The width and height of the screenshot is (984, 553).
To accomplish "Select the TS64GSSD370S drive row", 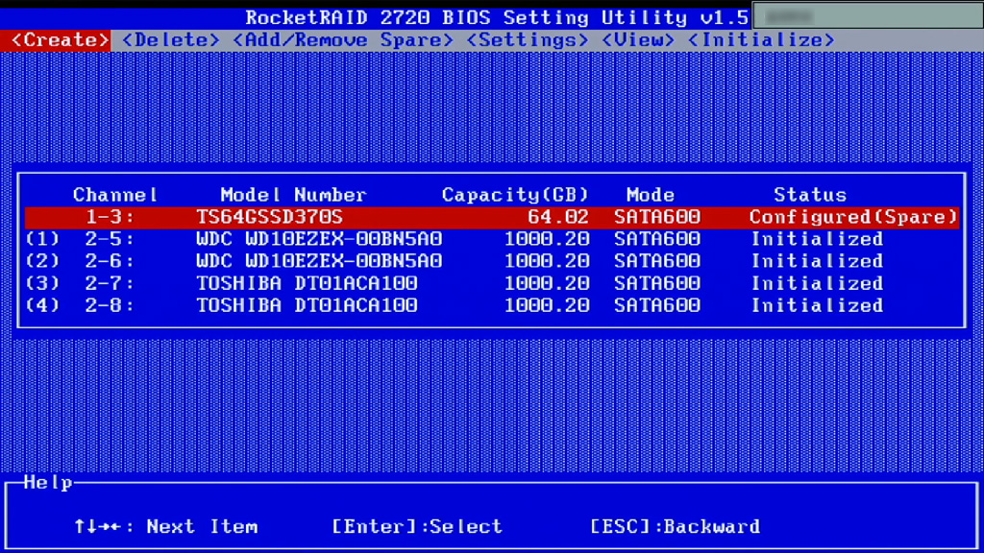I will [x=492, y=217].
